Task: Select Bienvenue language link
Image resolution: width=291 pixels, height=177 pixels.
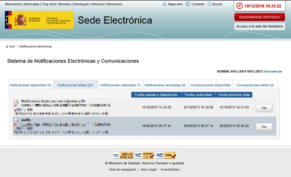Action: (114, 4)
